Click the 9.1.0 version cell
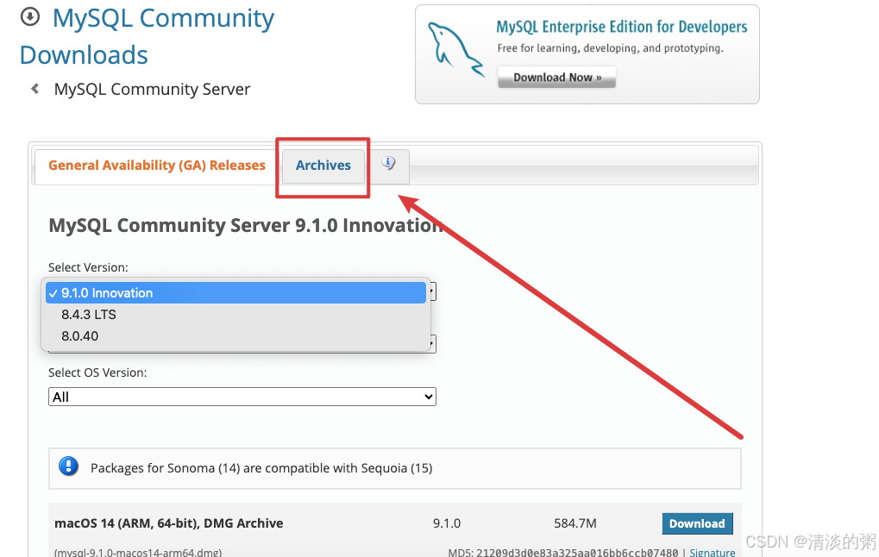 447,523
